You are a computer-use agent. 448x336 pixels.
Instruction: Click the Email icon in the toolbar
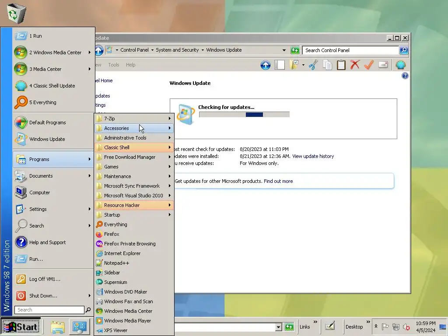383,65
